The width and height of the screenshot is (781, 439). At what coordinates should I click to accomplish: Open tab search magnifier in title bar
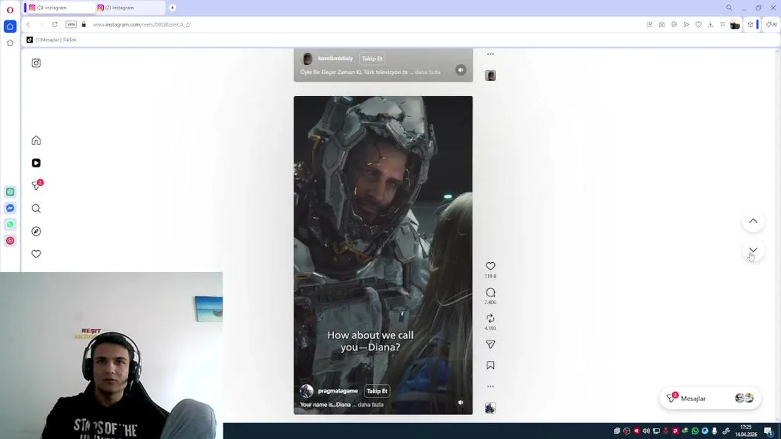pos(729,8)
